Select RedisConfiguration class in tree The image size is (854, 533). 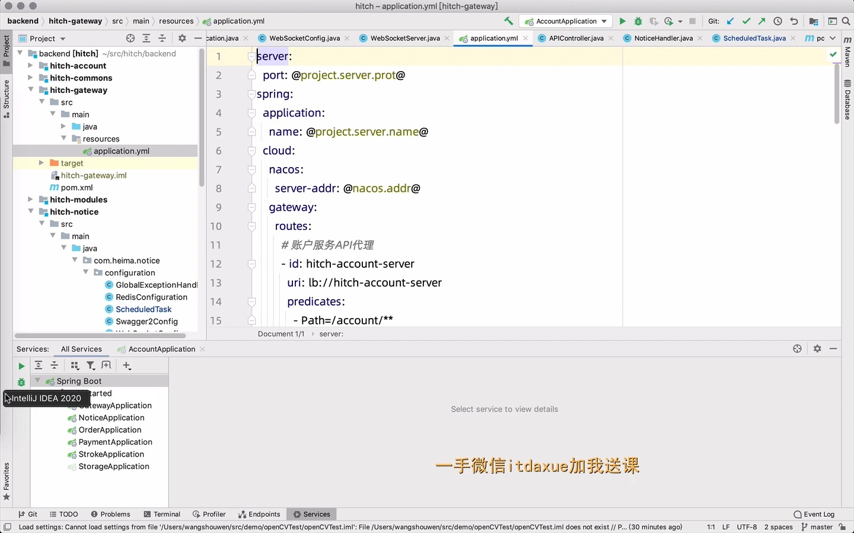click(151, 297)
